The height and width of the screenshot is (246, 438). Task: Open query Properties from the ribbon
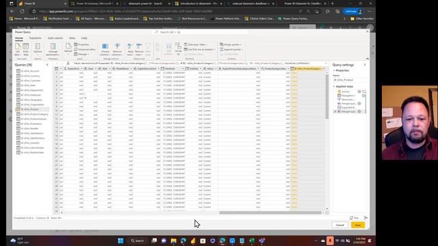pos(81,44)
